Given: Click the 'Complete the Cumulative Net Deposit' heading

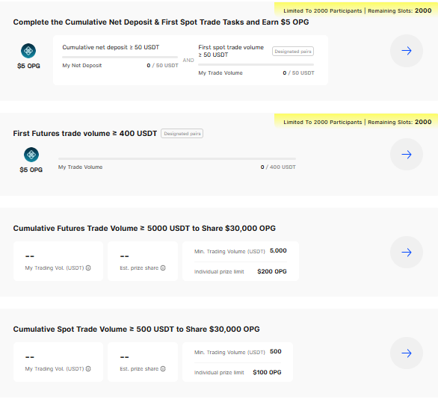Looking at the screenshot, I should click(x=161, y=22).
